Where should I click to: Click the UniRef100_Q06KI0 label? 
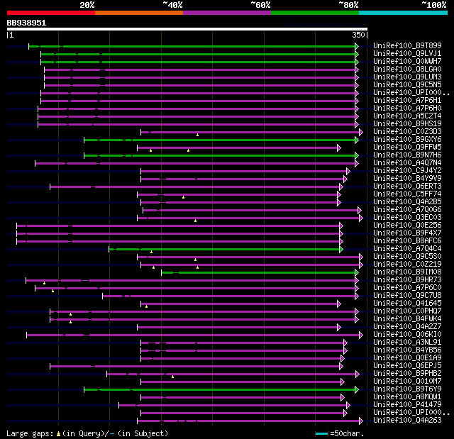coord(407,335)
